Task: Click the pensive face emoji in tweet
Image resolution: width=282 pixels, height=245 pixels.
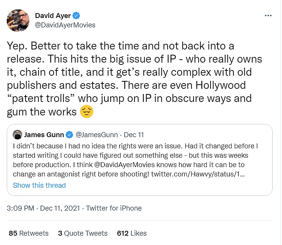Action: [x=86, y=112]
